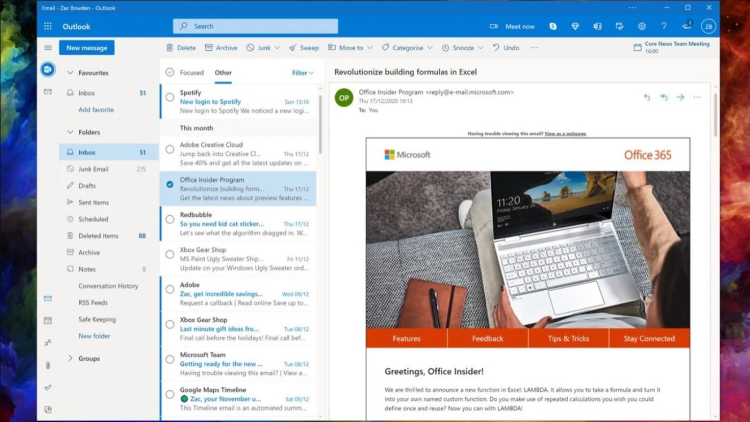Open the app launcher grid
Screen dimensions: 750x422
(x=48, y=26)
